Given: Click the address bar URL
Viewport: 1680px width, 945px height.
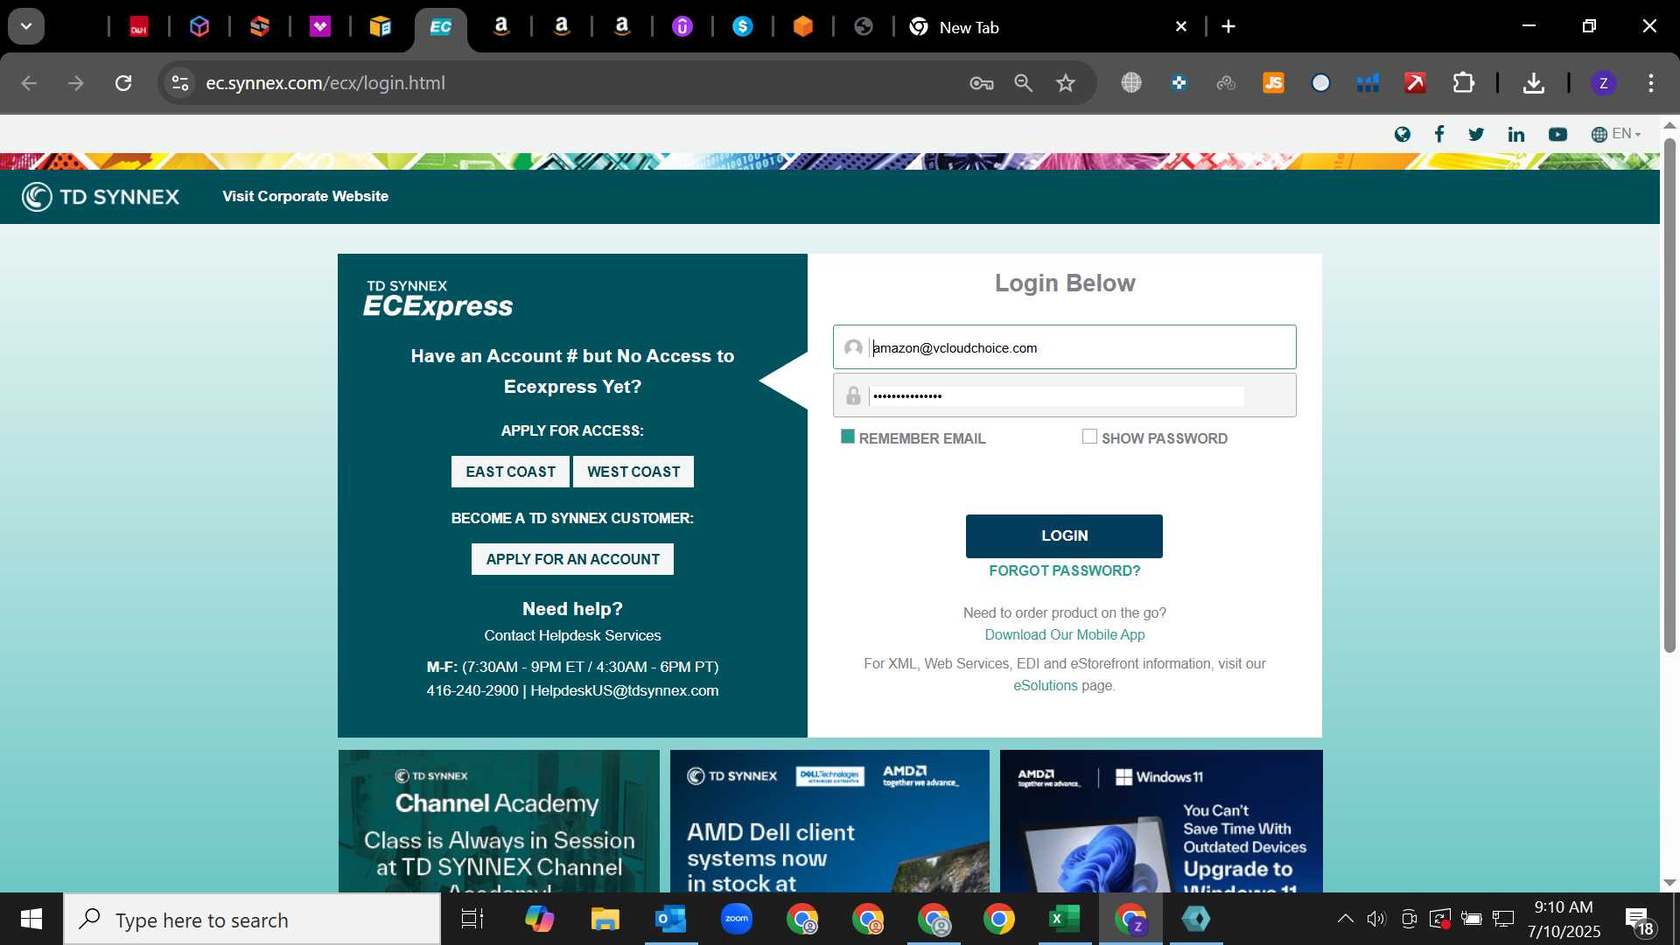Looking at the screenshot, I should [x=325, y=83].
